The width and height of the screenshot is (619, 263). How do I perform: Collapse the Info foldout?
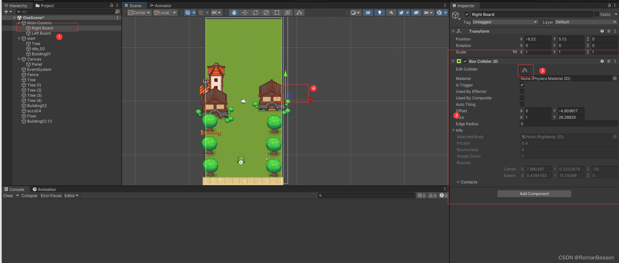coord(453,130)
